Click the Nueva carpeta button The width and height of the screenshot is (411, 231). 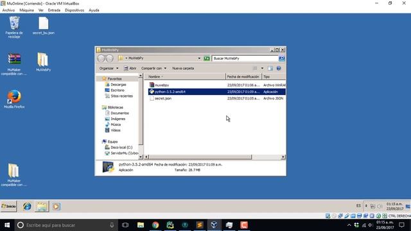click(x=183, y=69)
